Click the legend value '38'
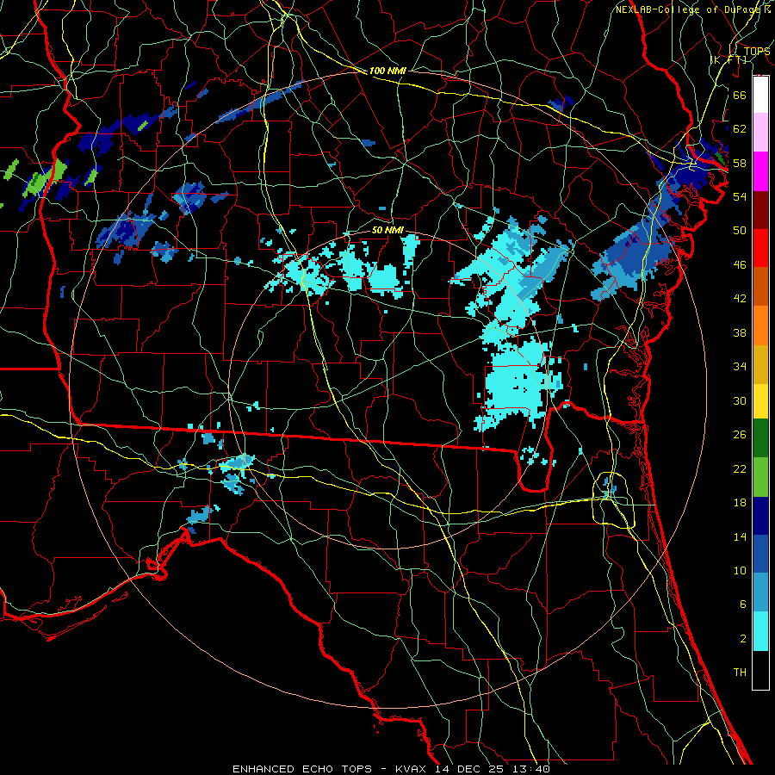This screenshot has height=775, width=775. click(x=740, y=332)
